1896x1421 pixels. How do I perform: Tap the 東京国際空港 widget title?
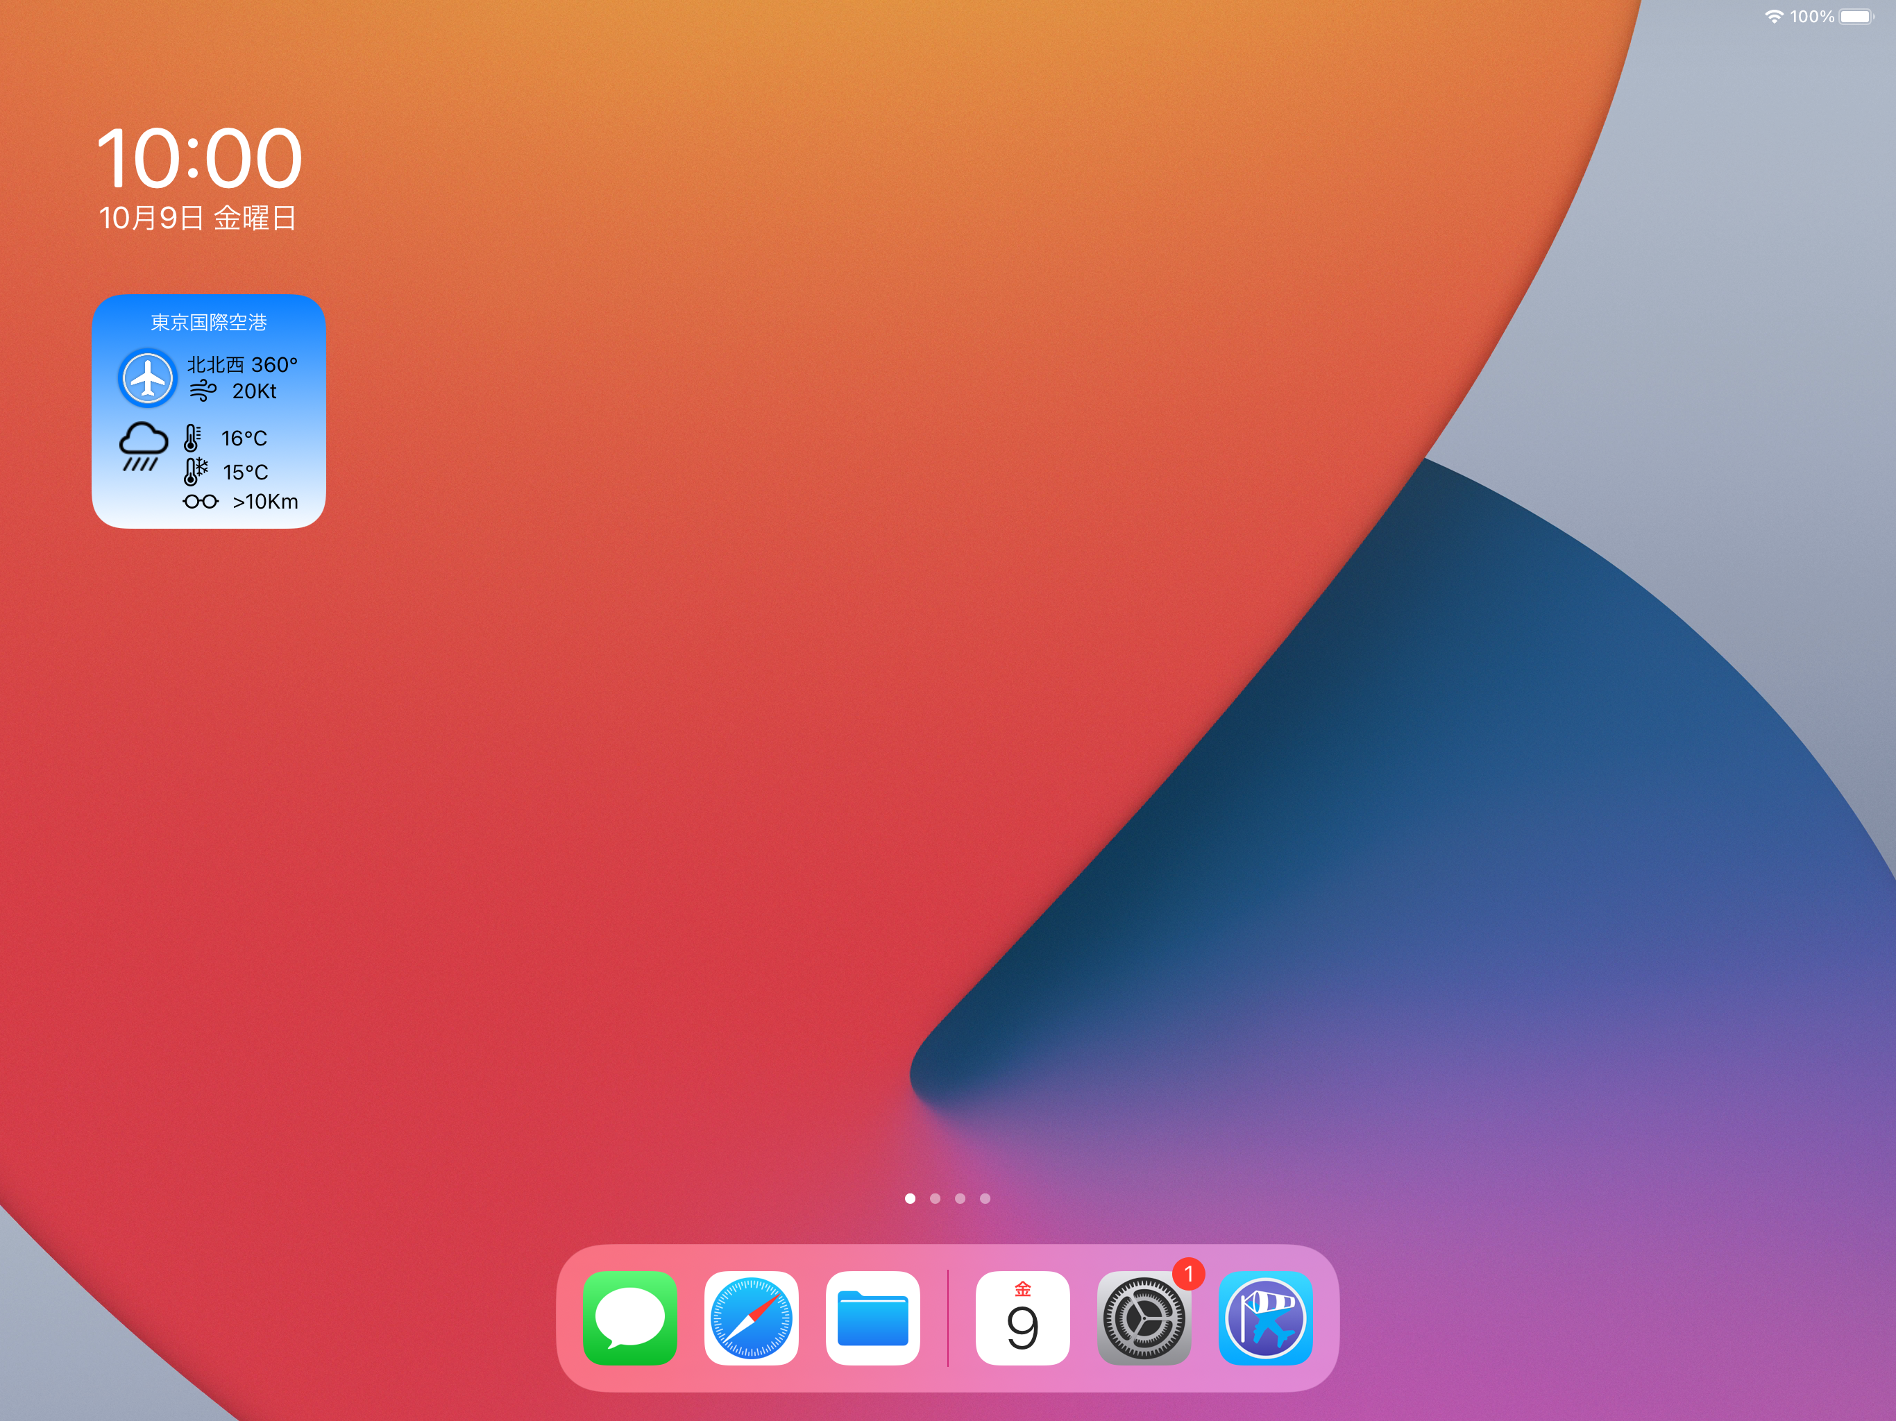click(x=208, y=322)
